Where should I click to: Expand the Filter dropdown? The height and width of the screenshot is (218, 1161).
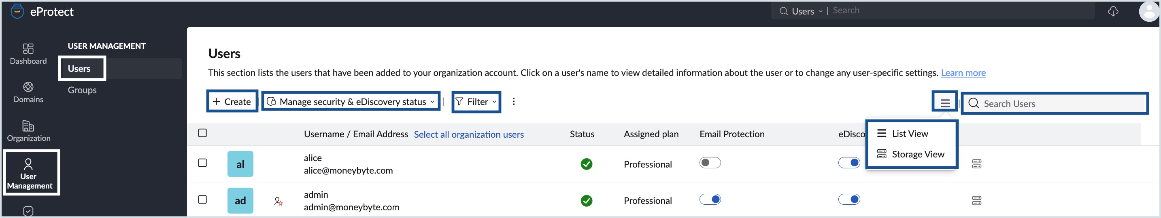[x=476, y=102]
